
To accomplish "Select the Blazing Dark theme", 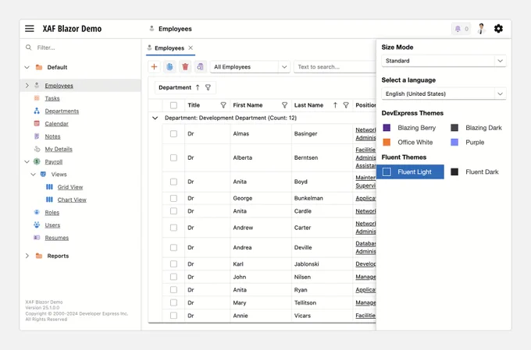I will pos(477,128).
